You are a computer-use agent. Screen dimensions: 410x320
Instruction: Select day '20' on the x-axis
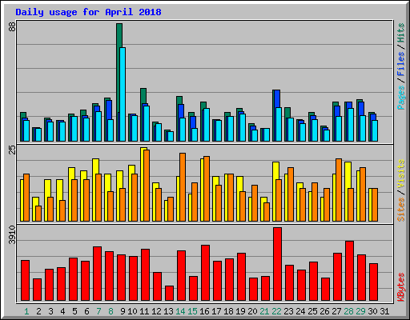pos(252,311)
